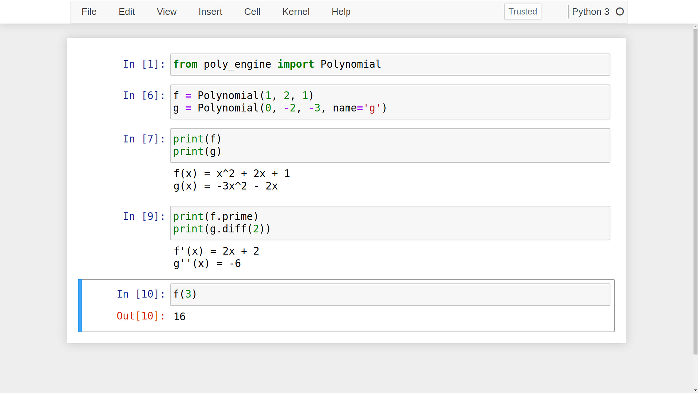The image size is (698, 393).
Task: Click the blue bar of the selected cell
Action: click(79, 305)
